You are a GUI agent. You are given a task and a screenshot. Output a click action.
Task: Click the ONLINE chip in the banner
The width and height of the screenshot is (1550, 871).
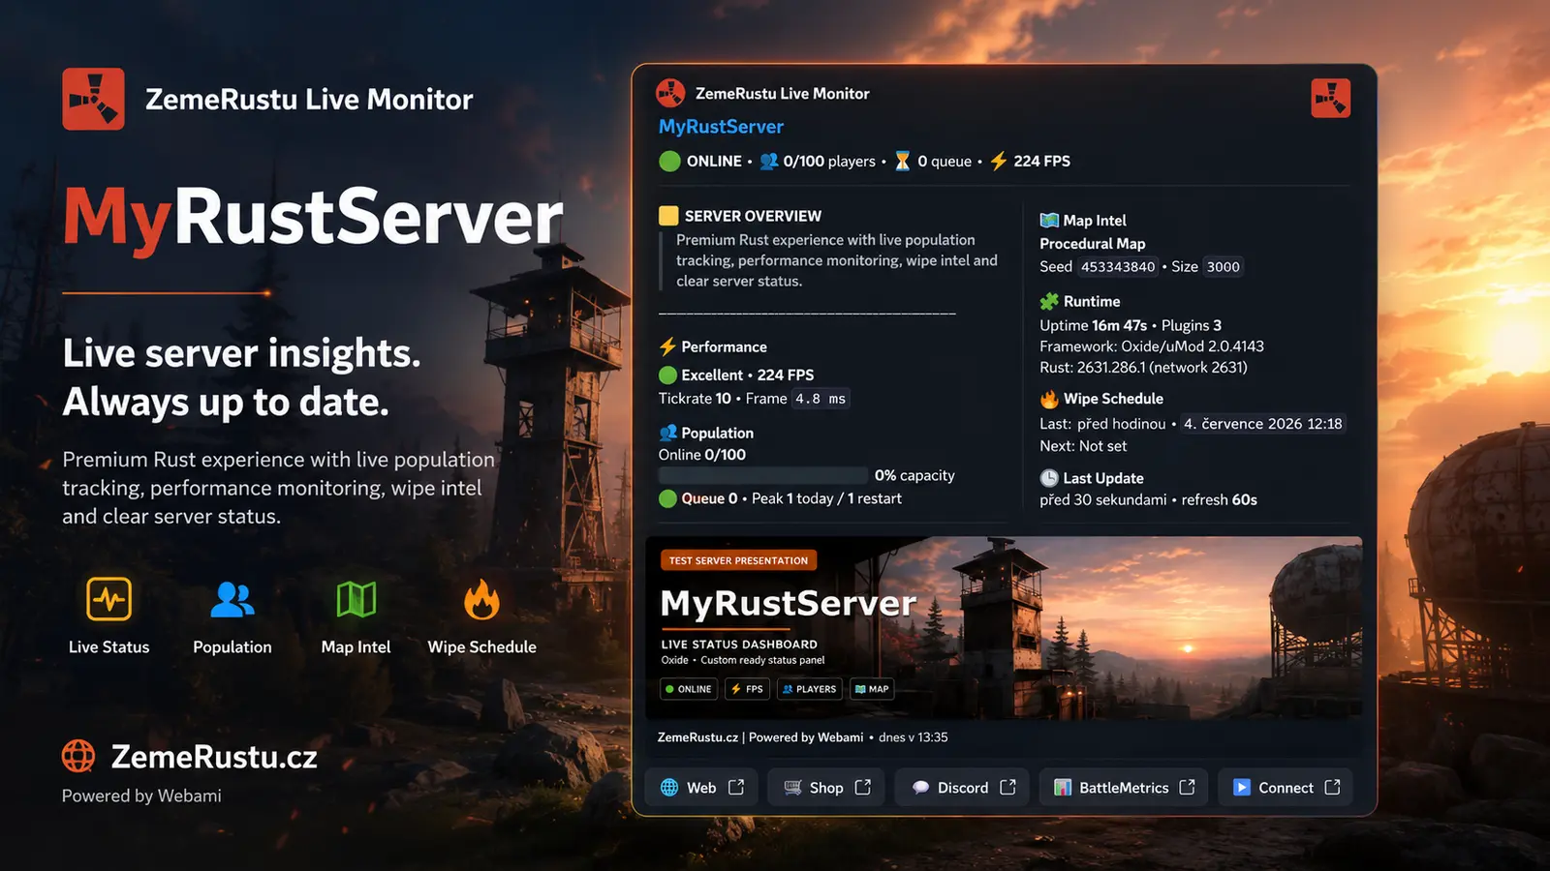pyautogui.click(x=689, y=689)
